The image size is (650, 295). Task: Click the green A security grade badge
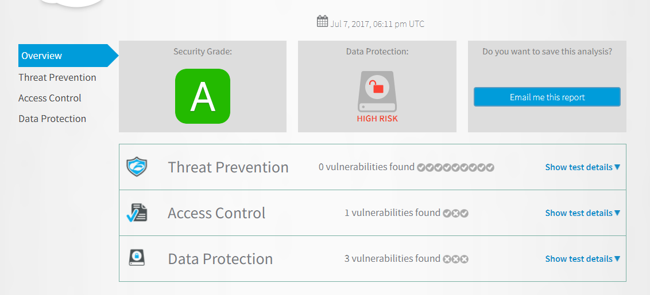pyautogui.click(x=202, y=96)
